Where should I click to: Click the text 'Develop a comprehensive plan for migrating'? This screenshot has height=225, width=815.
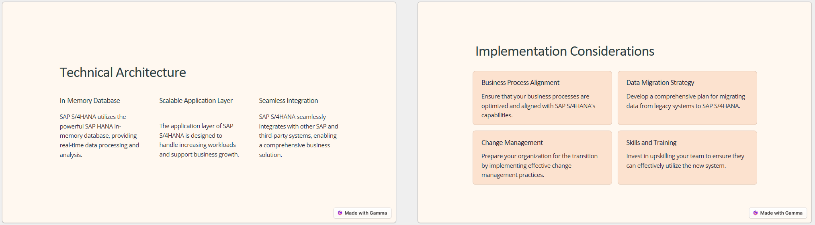(x=686, y=96)
